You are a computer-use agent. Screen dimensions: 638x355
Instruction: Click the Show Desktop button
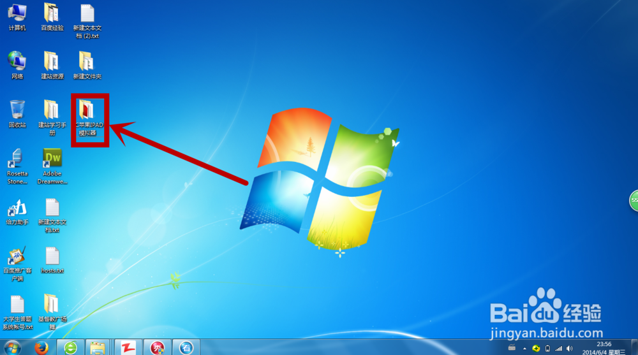click(x=634, y=348)
